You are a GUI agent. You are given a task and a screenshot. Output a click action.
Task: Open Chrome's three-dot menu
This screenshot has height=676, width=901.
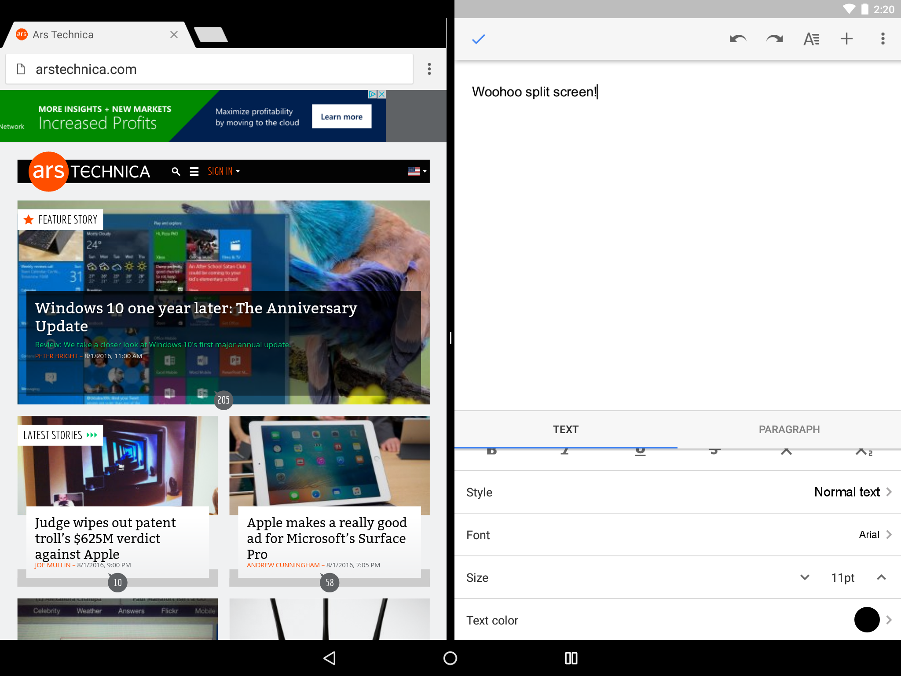pyautogui.click(x=429, y=69)
